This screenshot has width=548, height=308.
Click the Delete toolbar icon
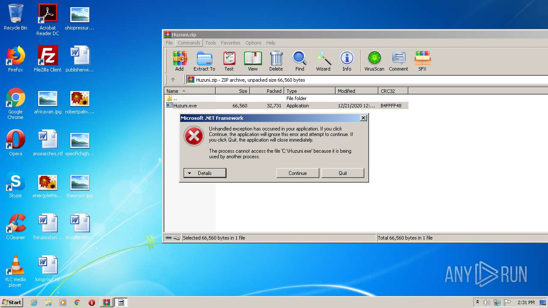pos(276,61)
